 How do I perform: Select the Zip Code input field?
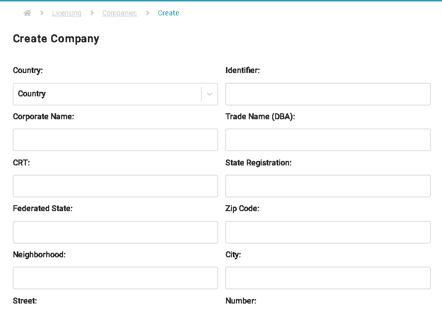(327, 232)
